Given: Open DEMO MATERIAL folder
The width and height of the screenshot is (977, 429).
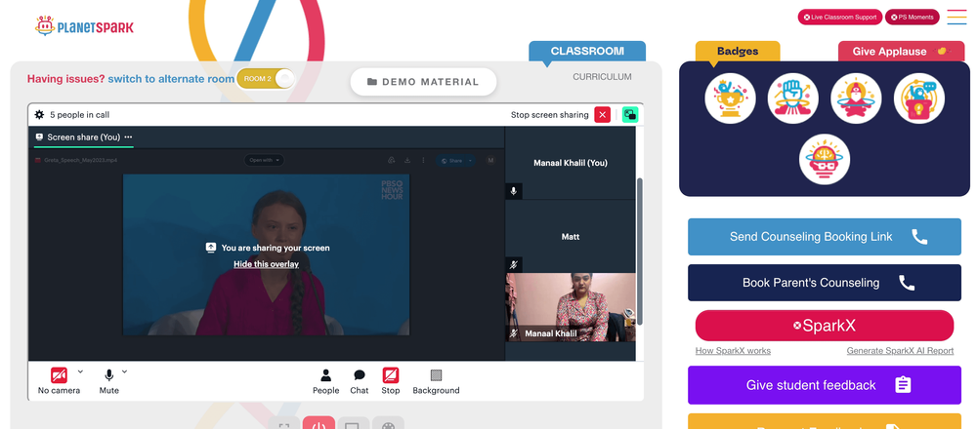Looking at the screenshot, I should (423, 82).
